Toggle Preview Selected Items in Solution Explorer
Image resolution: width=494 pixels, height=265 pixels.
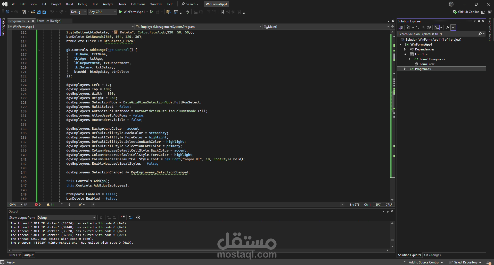(x=453, y=28)
